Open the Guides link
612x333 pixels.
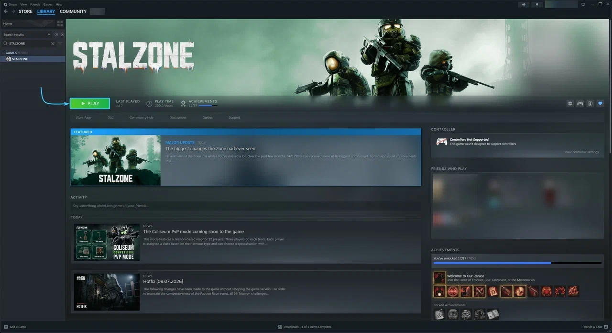coord(208,117)
